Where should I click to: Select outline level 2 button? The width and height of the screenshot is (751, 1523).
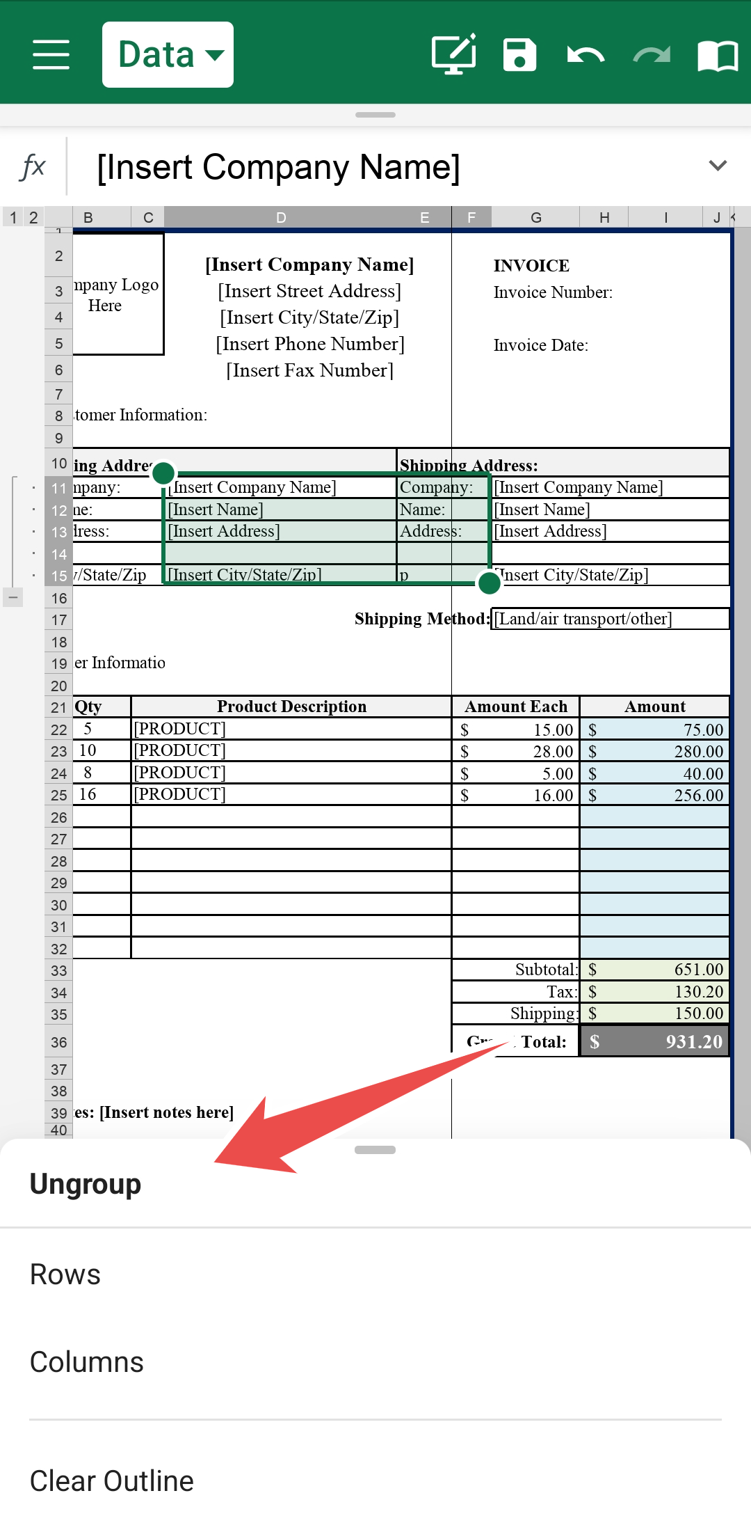pyautogui.click(x=33, y=217)
